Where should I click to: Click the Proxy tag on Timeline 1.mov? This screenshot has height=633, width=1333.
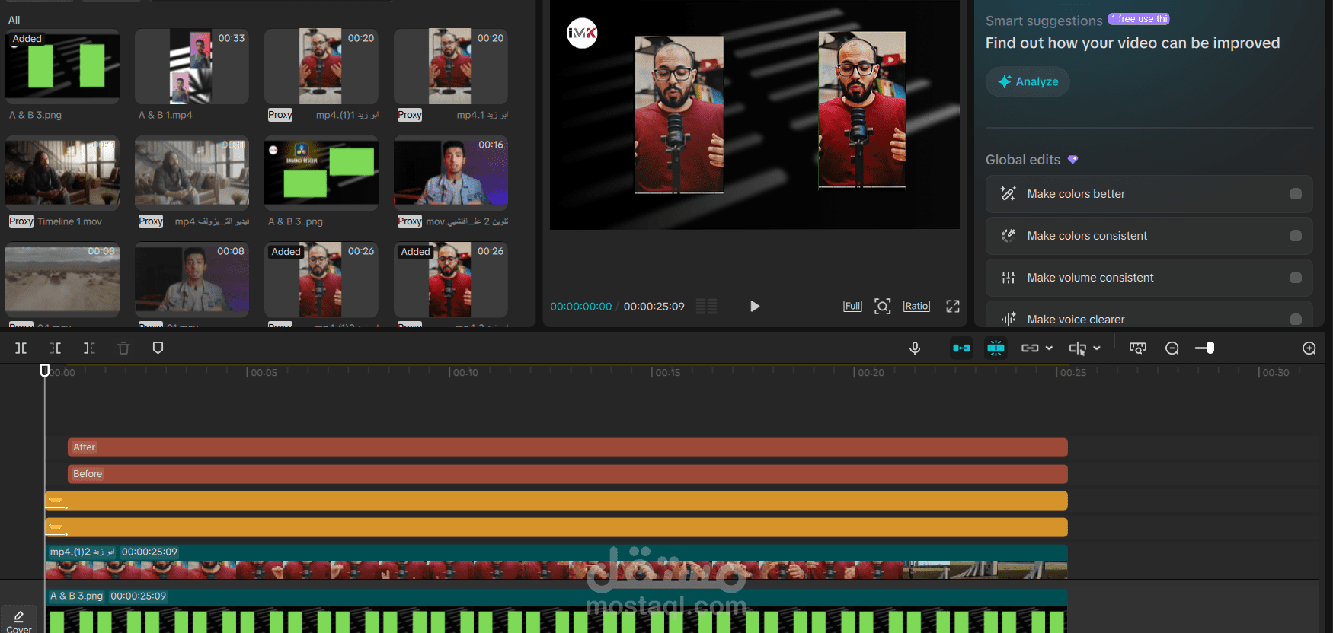click(x=21, y=221)
